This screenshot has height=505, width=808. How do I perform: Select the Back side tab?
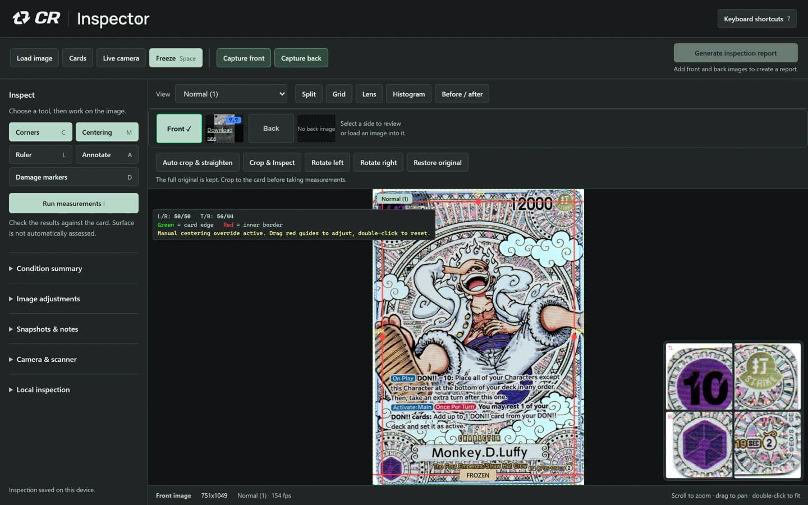pyautogui.click(x=271, y=128)
